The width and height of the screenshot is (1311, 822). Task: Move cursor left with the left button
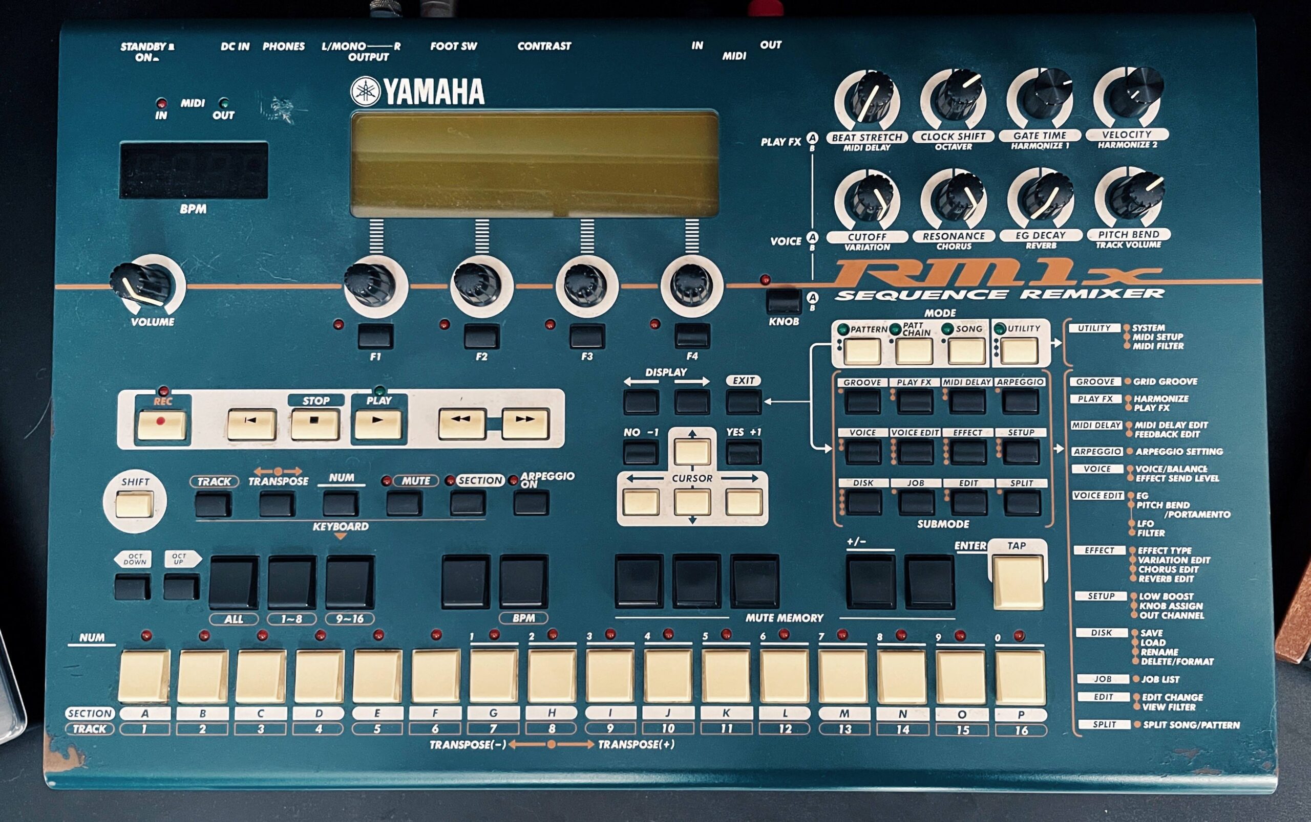click(x=641, y=502)
